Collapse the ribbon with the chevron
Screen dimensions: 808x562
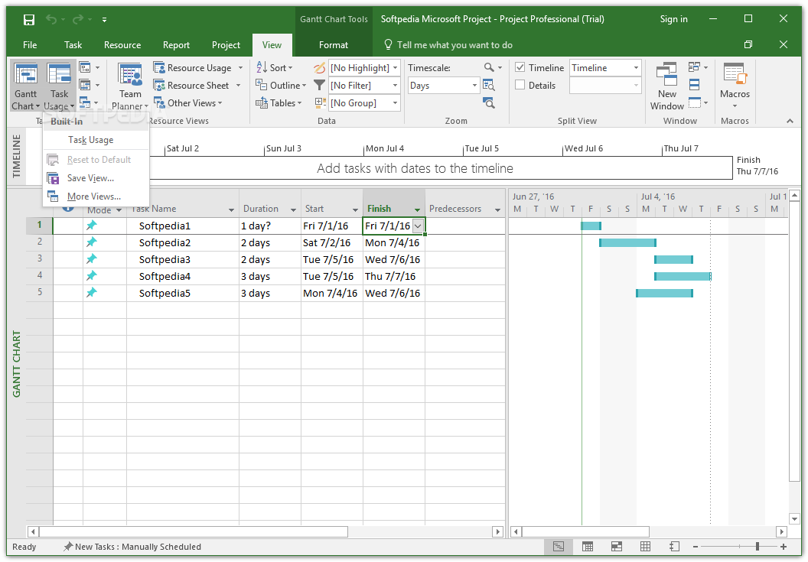point(790,121)
